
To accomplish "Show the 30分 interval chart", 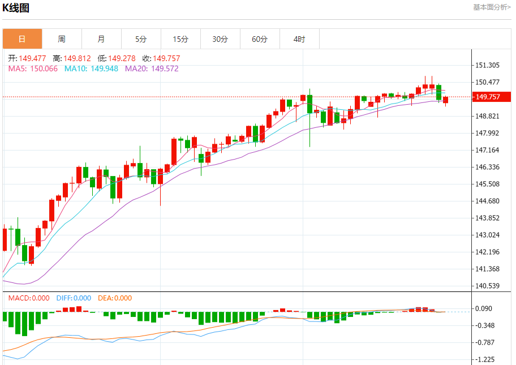I will pos(220,39).
